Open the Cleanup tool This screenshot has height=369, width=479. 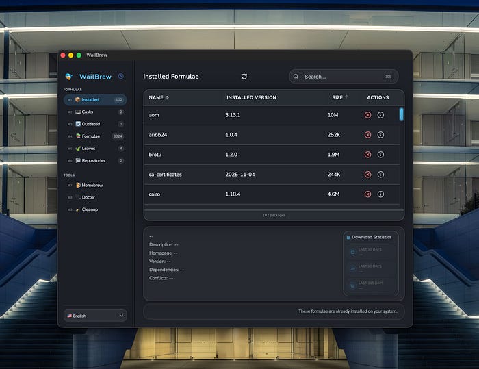[x=95, y=209]
